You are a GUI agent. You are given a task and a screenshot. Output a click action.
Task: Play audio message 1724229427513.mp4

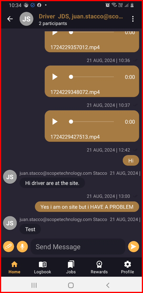pos(55,122)
